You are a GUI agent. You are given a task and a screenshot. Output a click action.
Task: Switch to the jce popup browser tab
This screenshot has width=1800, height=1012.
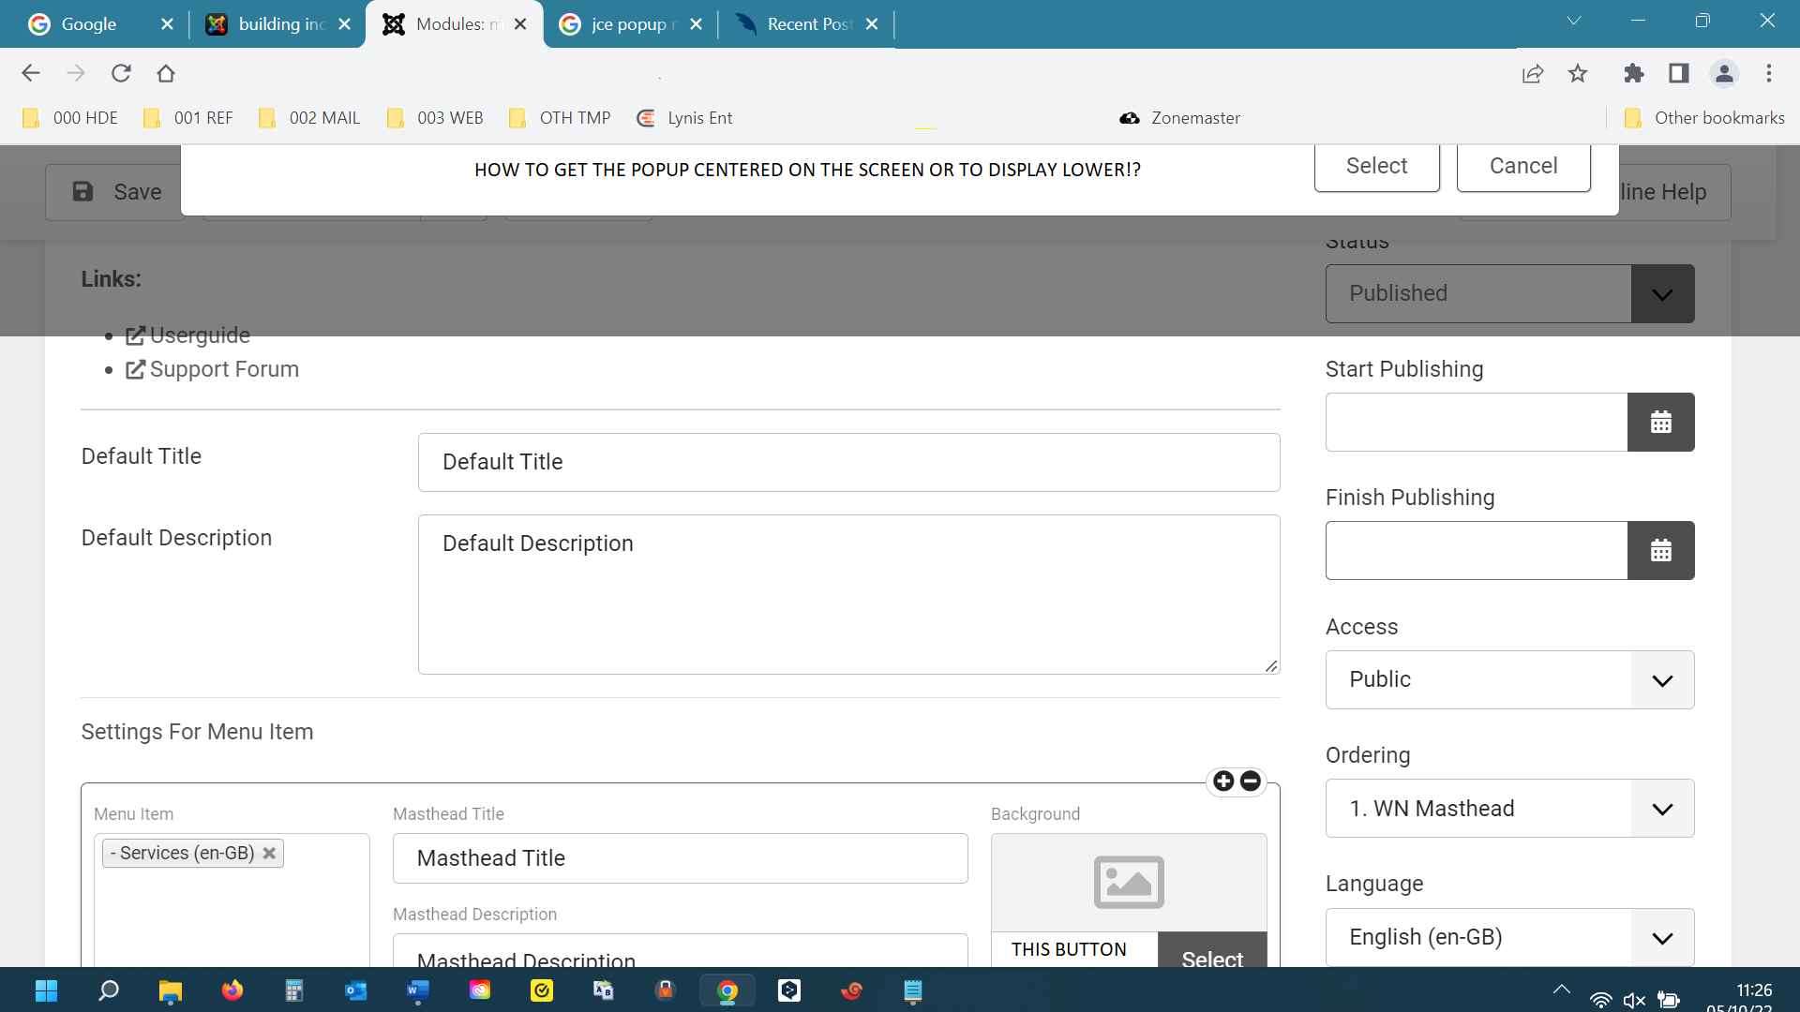tap(628, 24)
